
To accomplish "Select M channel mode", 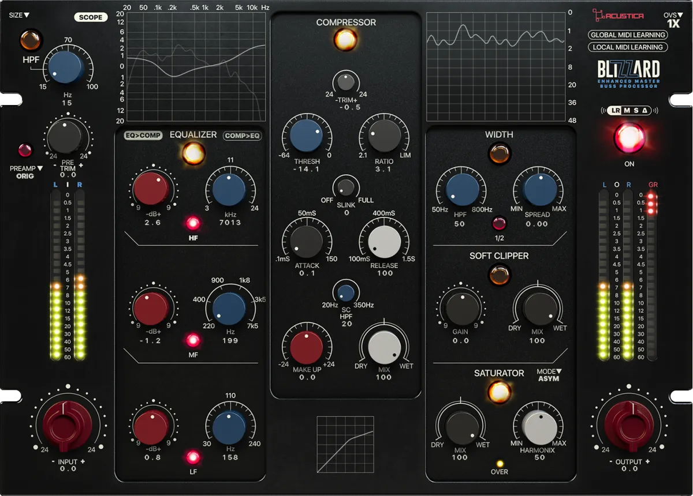I will 626,110.
